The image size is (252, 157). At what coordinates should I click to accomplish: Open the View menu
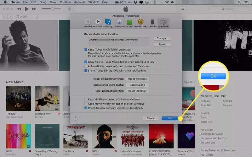tap(53, 2)
